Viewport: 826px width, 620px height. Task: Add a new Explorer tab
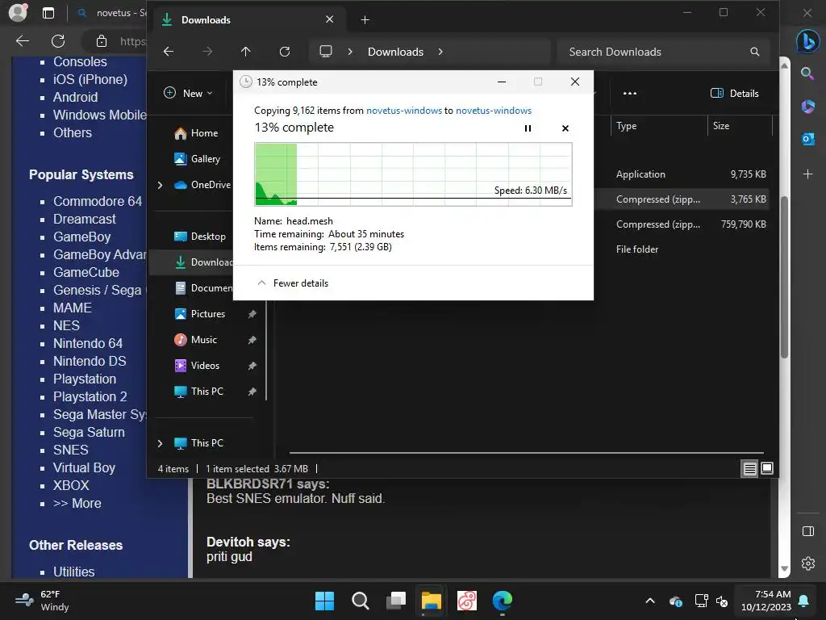pyautogui.click(x=365, y=20)
